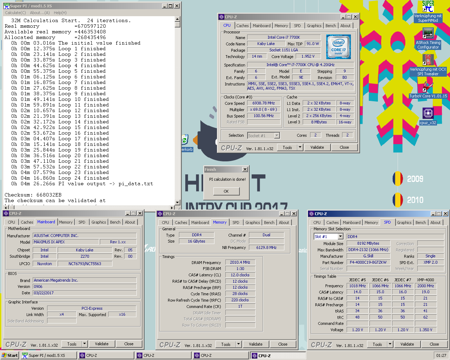
Task: Click the Intel Core i7 7700K name field
Action: pos(284,37)
